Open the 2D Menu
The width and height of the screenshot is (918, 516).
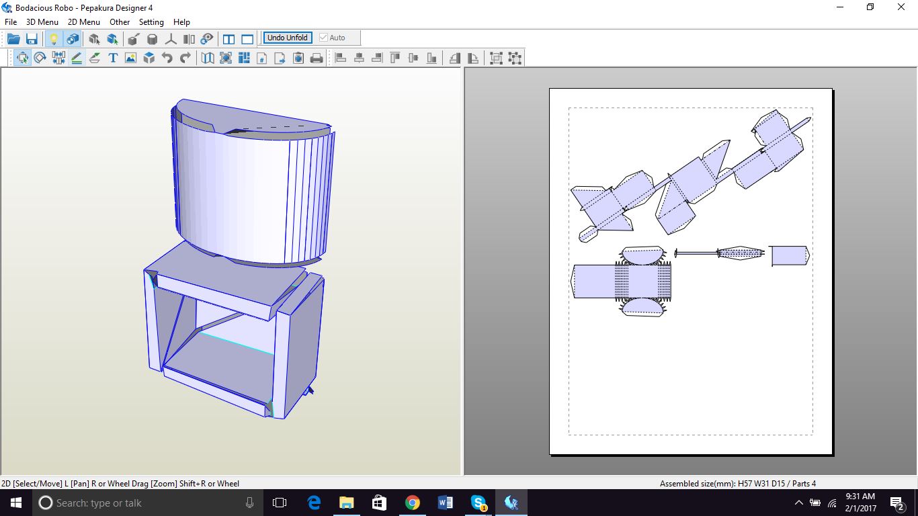[x=84, y=22]
